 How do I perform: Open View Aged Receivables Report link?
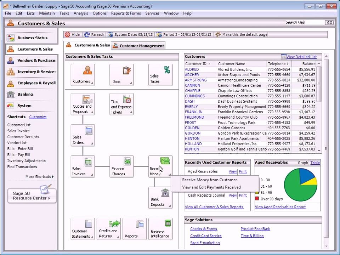tap(280, 207)
